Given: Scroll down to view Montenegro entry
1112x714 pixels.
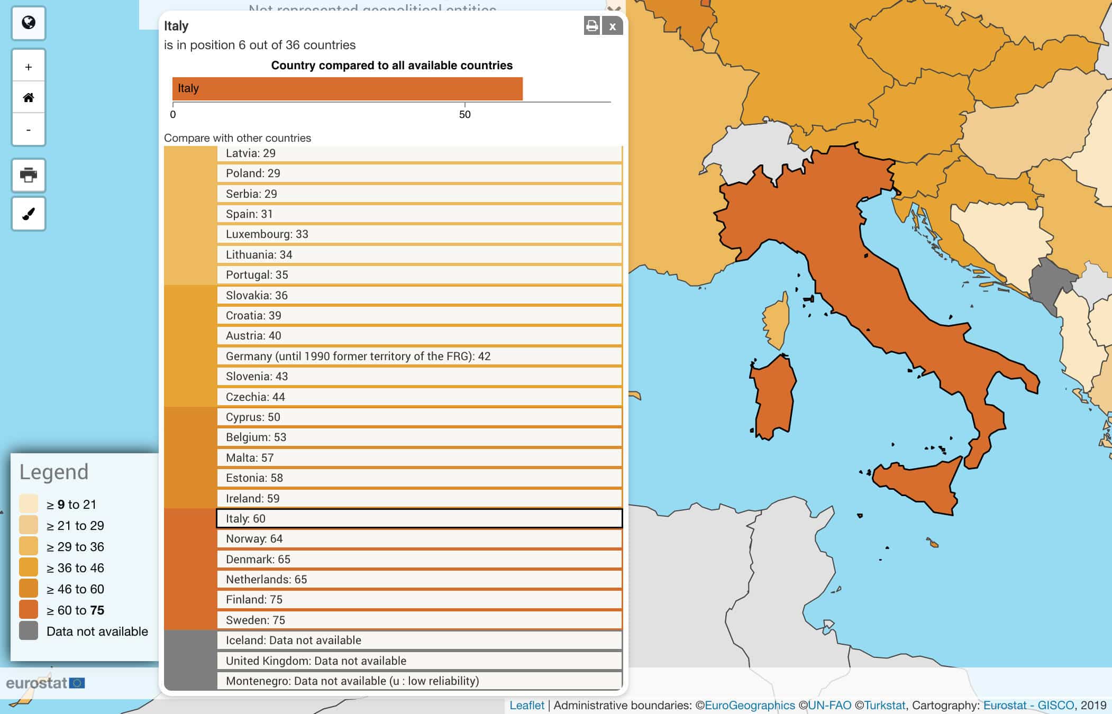Looking at the screenshot, I should 421,681.
